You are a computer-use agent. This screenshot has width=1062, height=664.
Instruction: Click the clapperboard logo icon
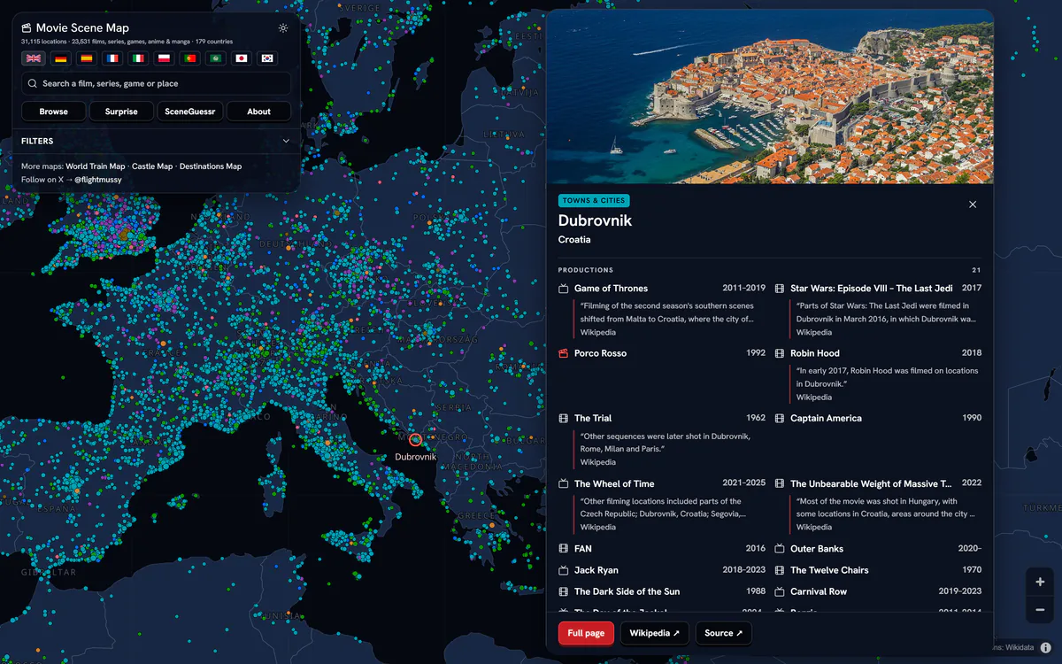click(x=27, y=28)
